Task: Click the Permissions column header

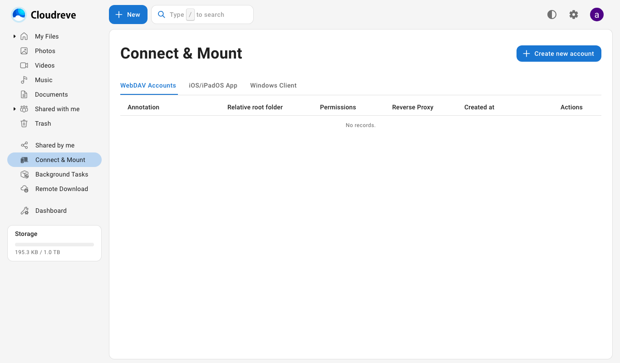Action: click(338, 107)
